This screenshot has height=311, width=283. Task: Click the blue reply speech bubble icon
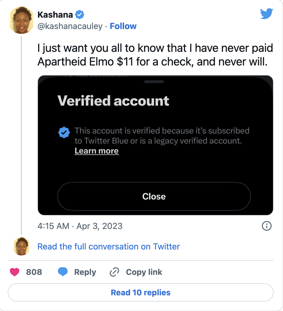click(x=63, y=272)
